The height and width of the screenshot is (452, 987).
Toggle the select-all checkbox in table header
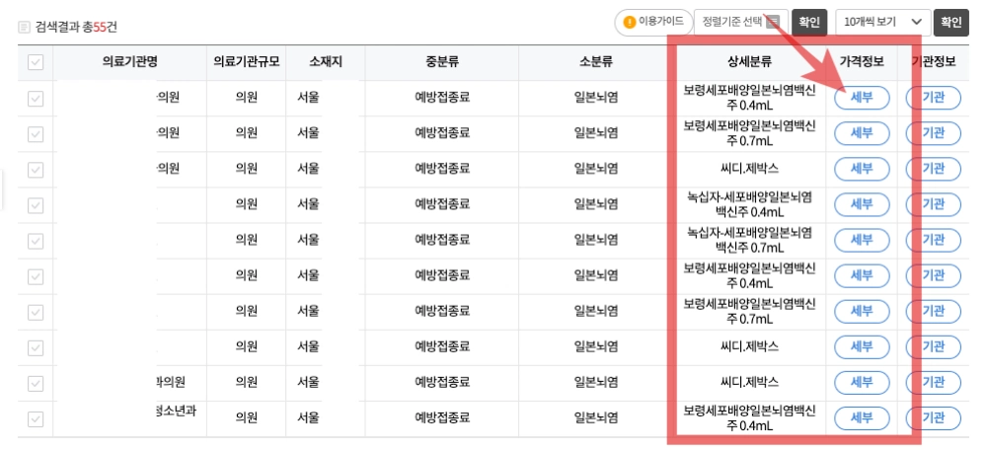pos(36,62)
